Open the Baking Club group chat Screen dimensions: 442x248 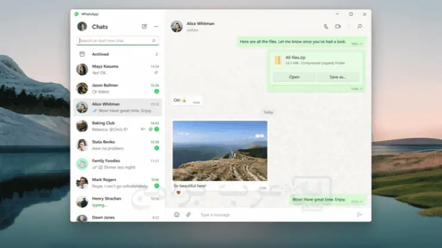(118, 126)
